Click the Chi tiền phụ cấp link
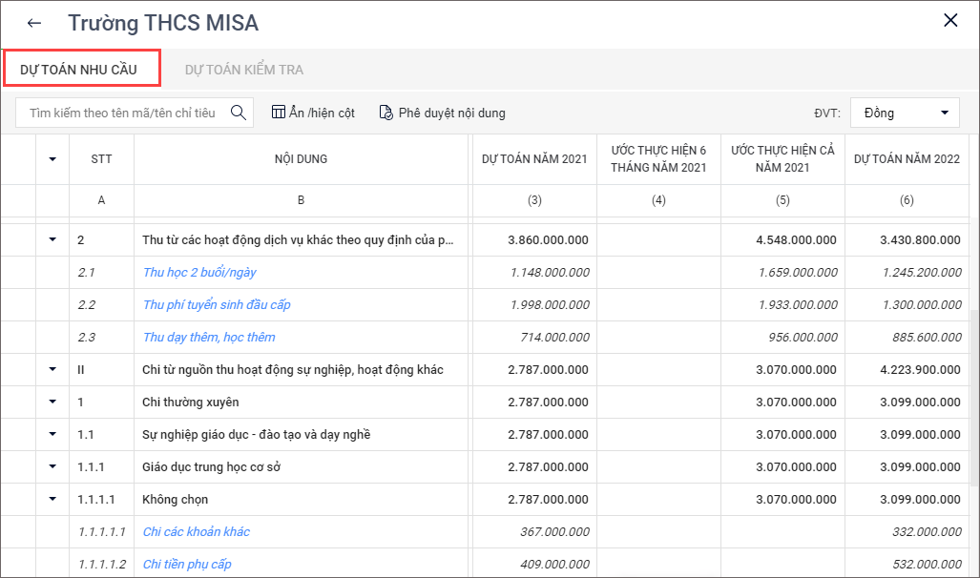This screenshot has height=578, width=980. pos(187,564)
